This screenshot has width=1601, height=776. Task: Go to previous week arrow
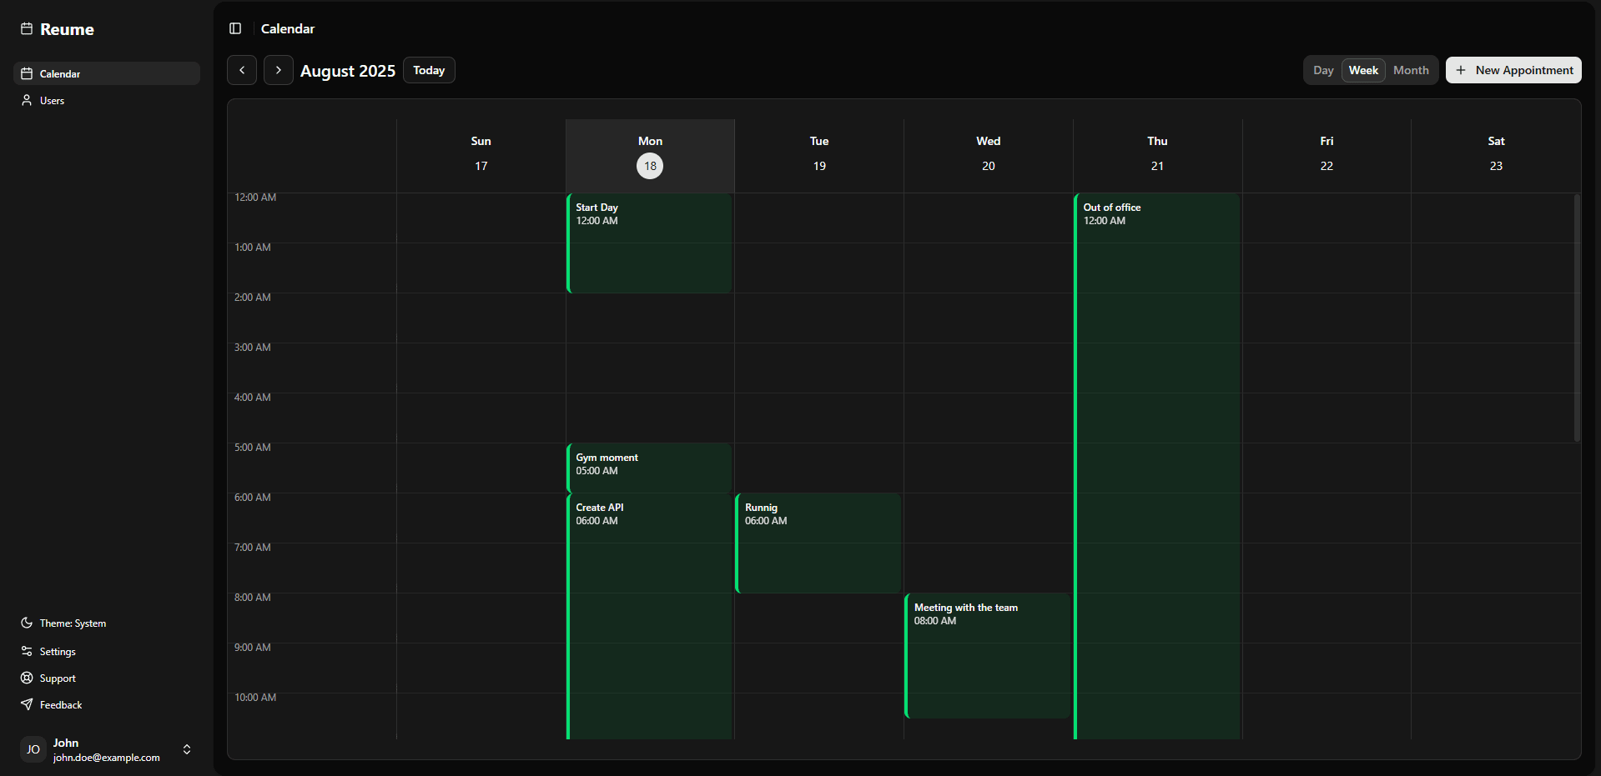[x=242, y=71]
